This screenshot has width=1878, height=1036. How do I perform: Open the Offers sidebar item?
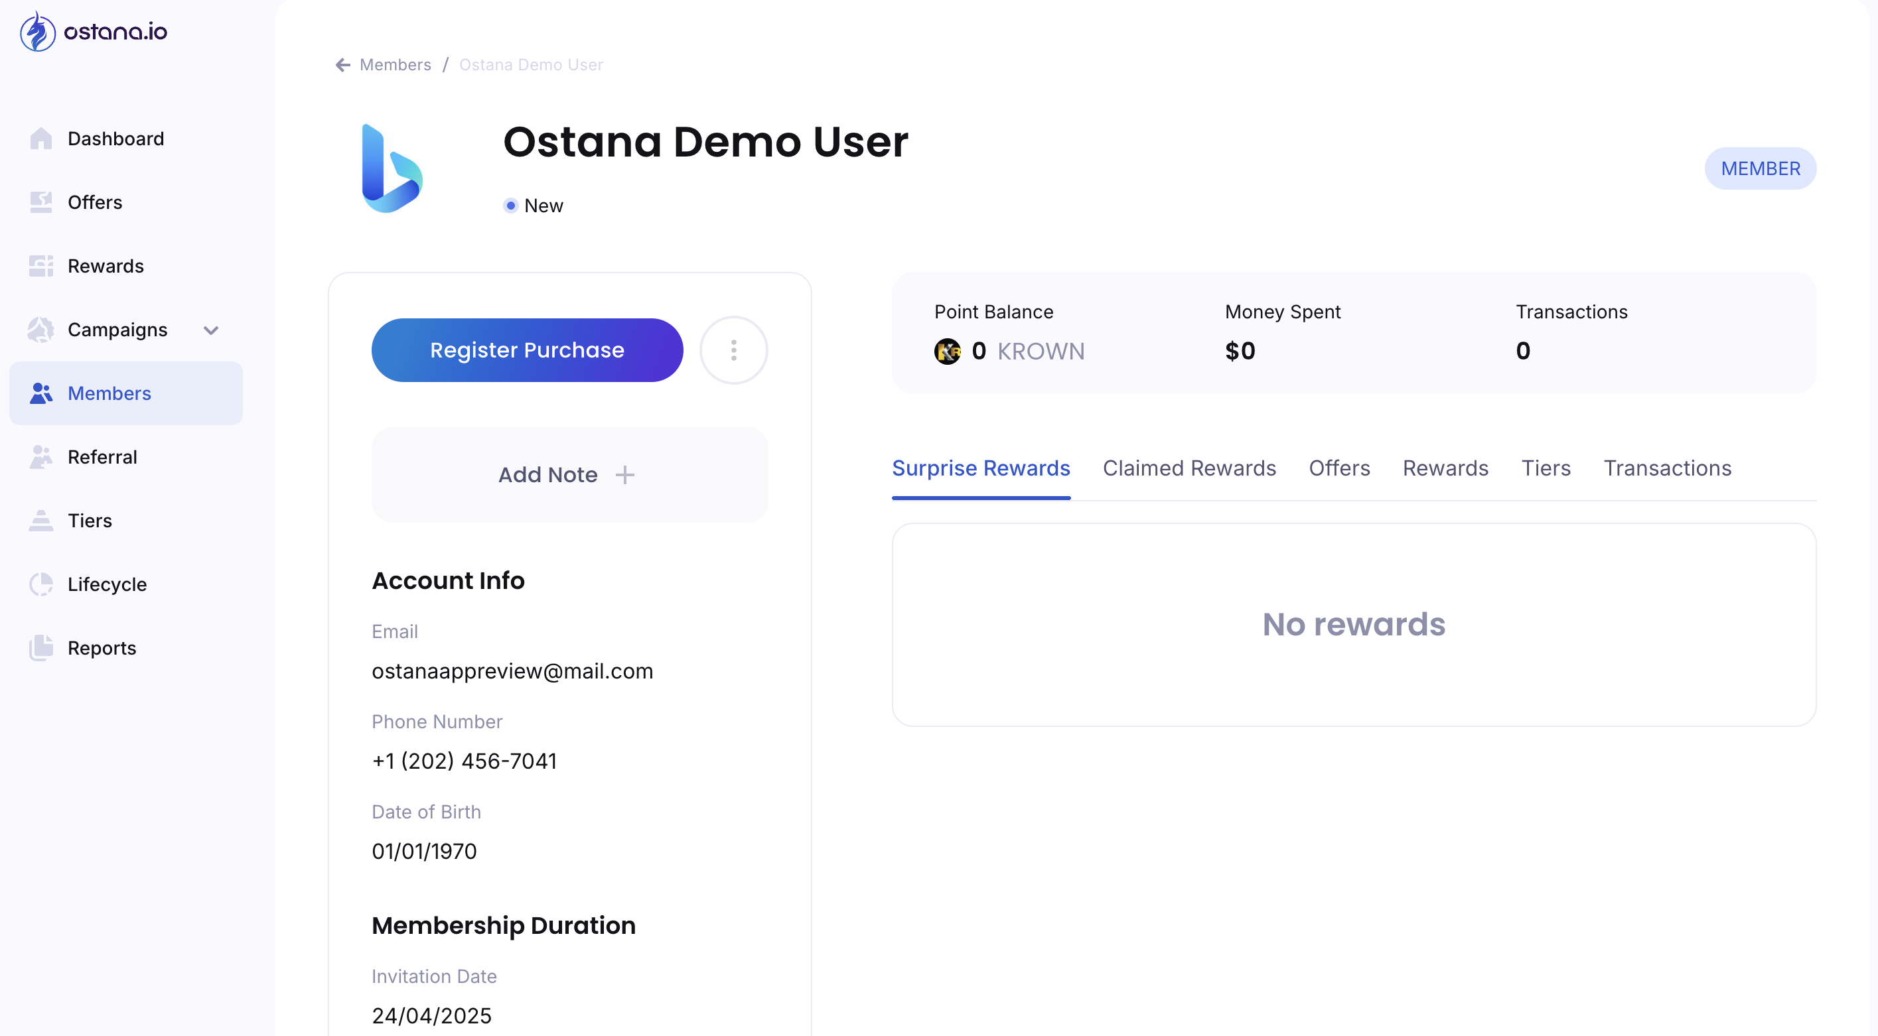(x=126, y=202)
